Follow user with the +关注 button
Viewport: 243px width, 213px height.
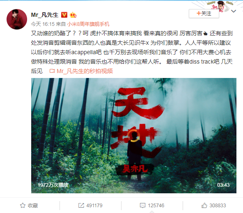204,14
